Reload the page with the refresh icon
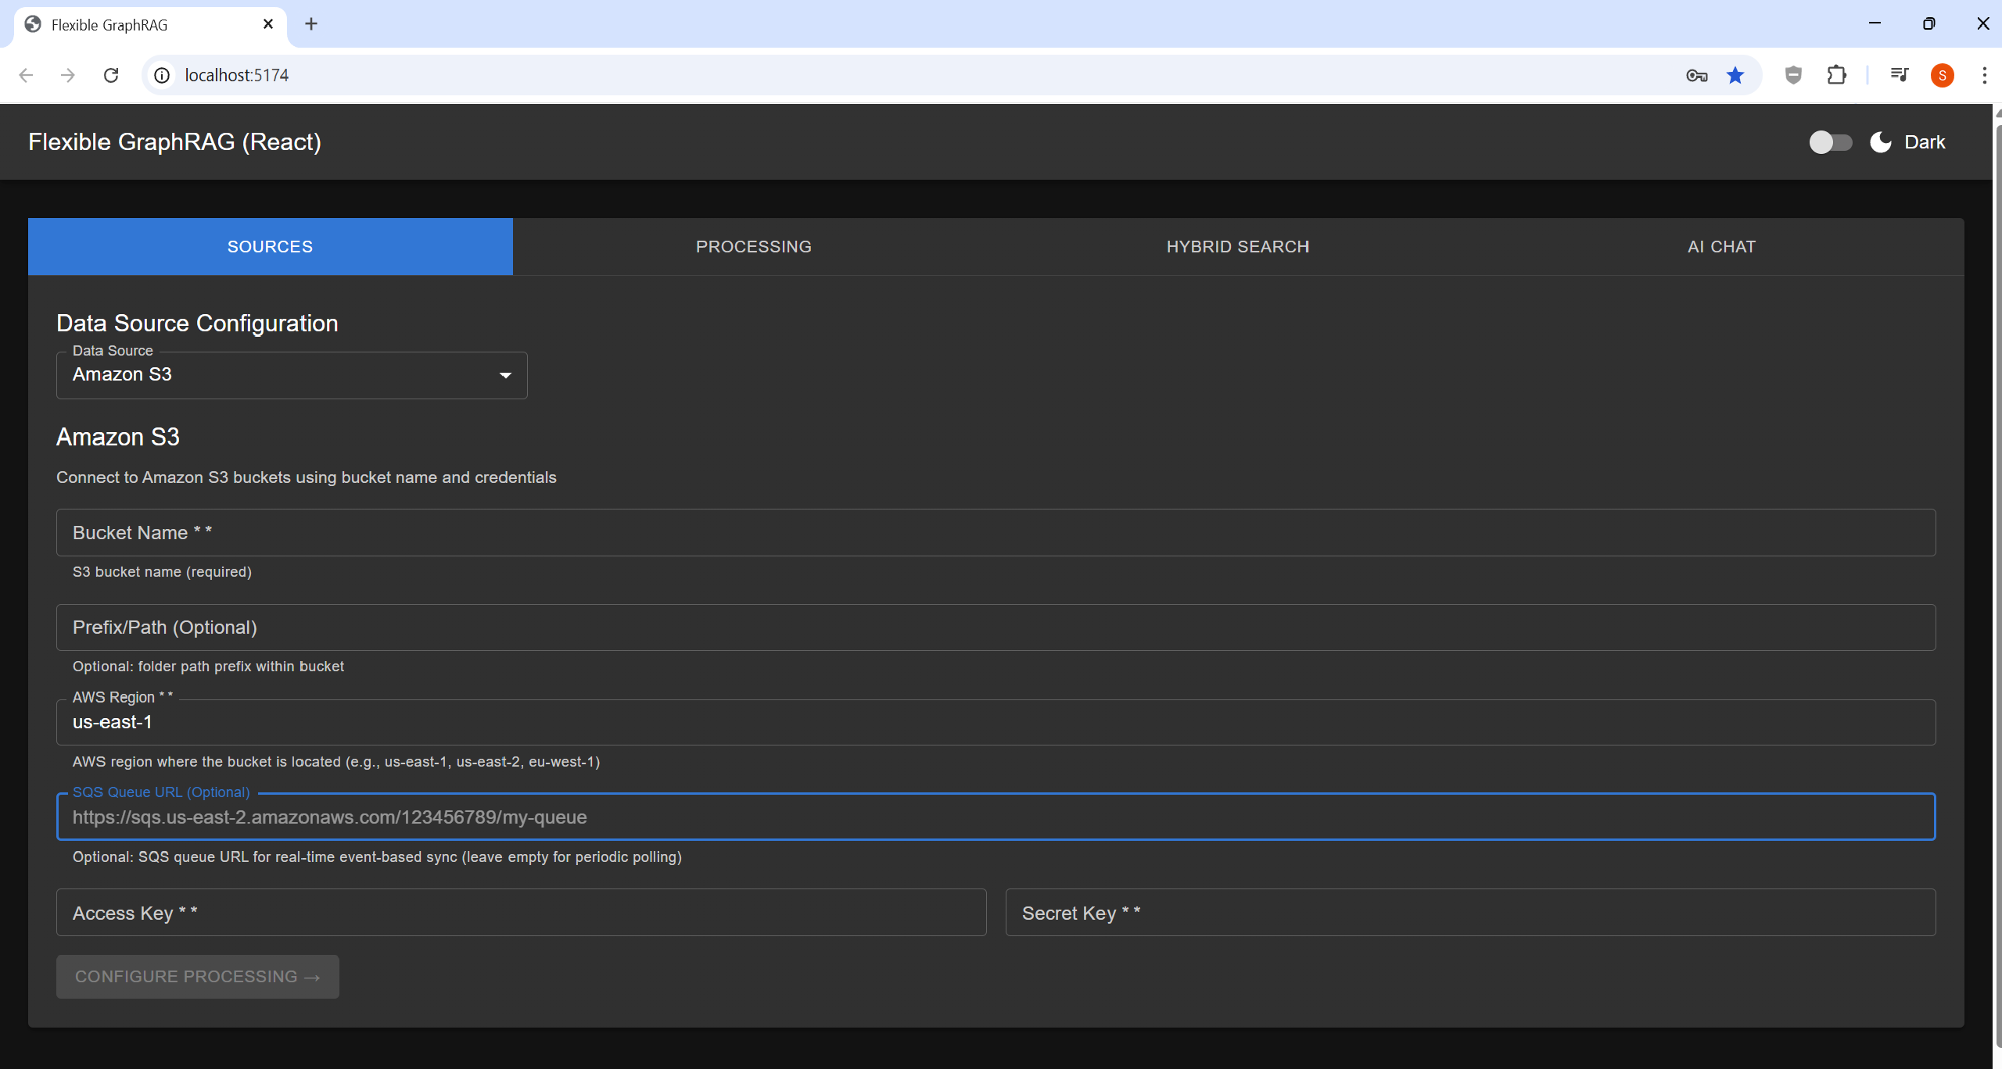The image size is (2002, 1069). pos(111,75)
